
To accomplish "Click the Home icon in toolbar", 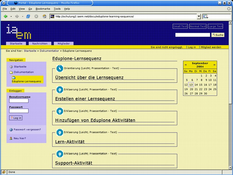I will pos(45,16).
